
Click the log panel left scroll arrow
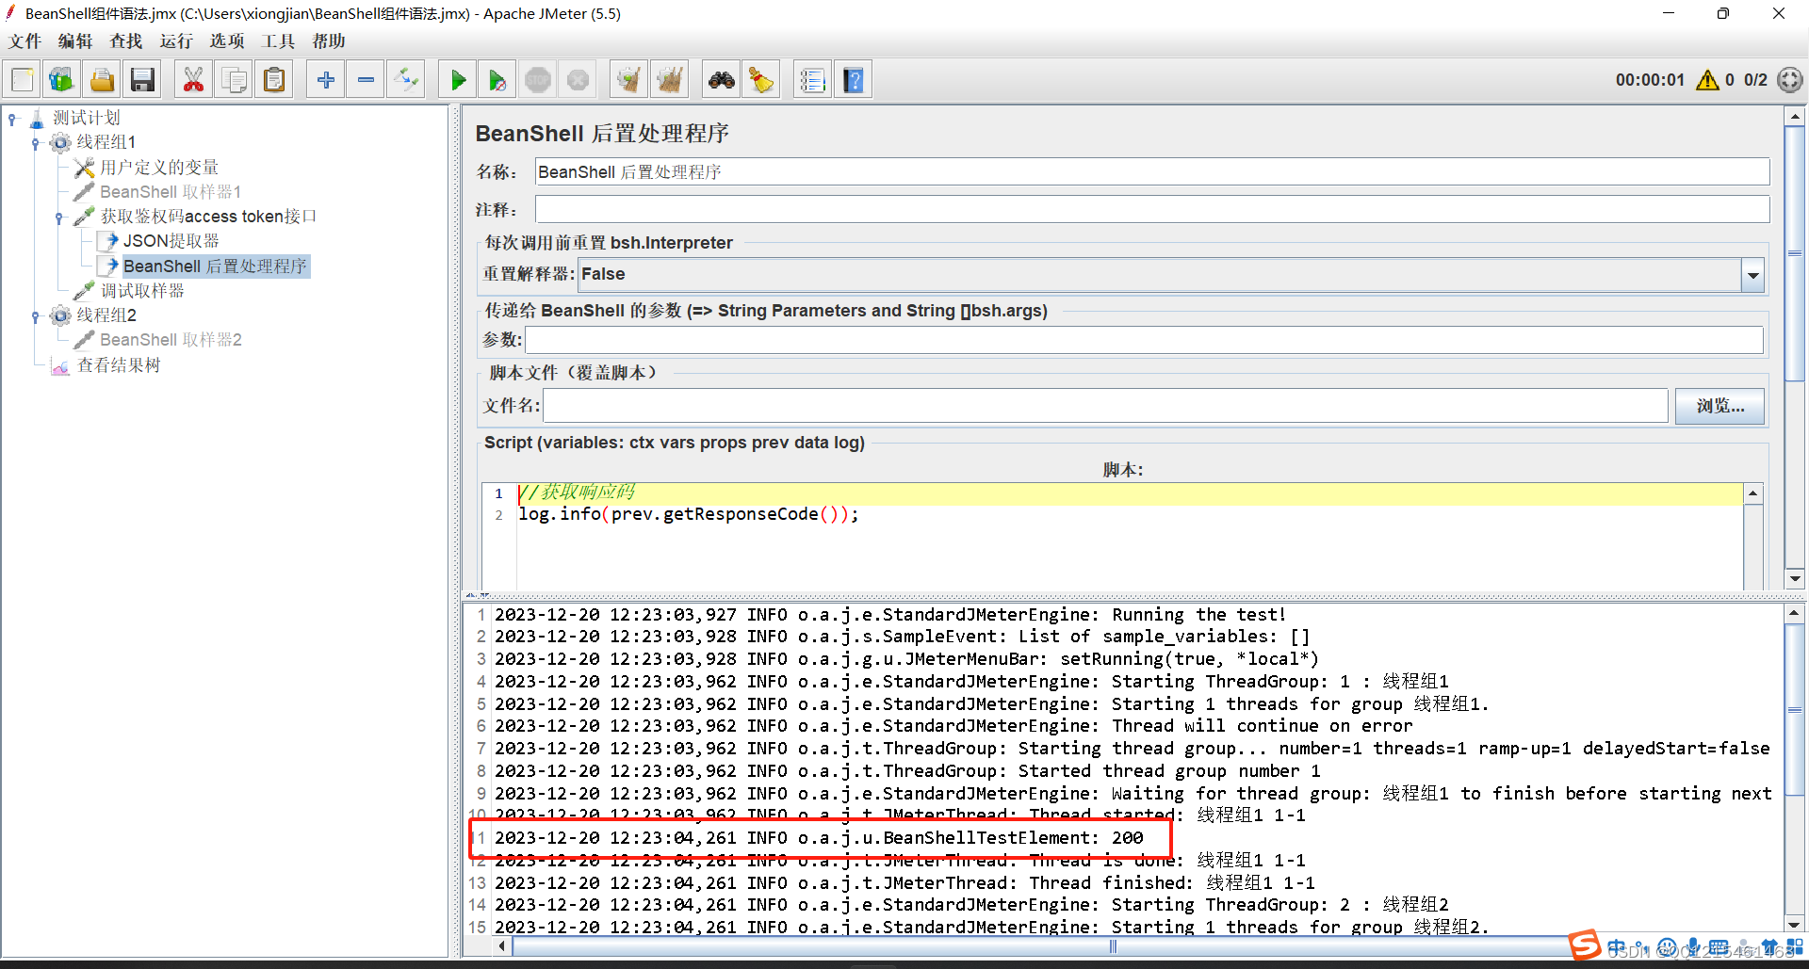point(502,946)
